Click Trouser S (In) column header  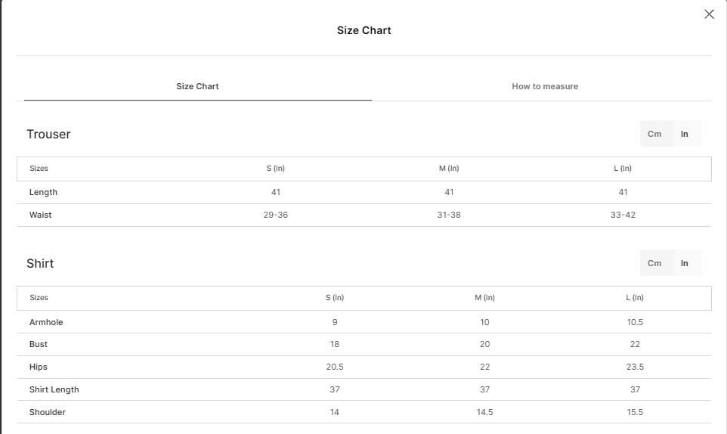275,169
